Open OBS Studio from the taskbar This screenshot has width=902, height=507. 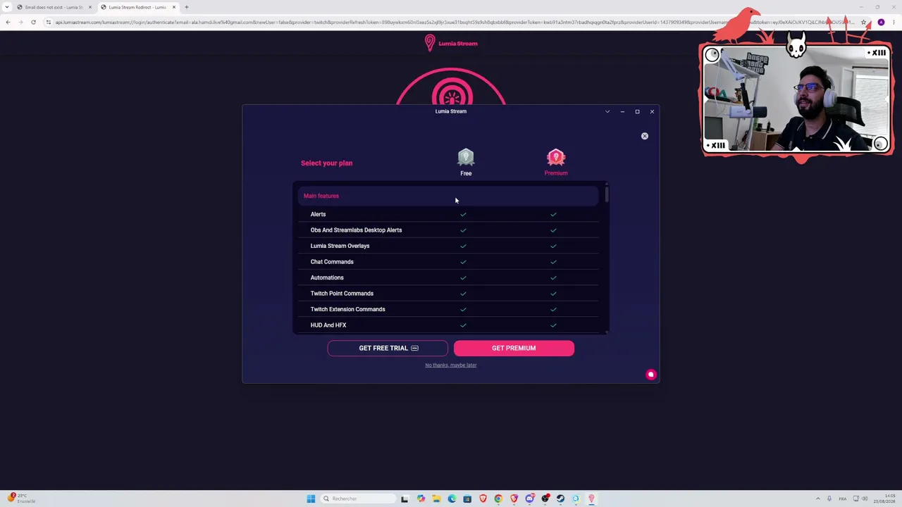pyautogui.click(x=545, y=499)
